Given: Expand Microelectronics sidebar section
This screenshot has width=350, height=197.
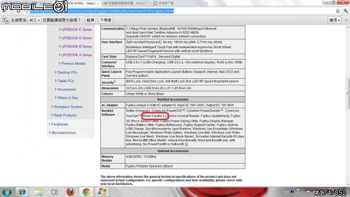Looking at the screenshot, I should click(63, 132).
